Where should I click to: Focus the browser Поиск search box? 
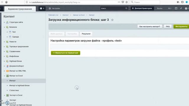coord(145,2)
